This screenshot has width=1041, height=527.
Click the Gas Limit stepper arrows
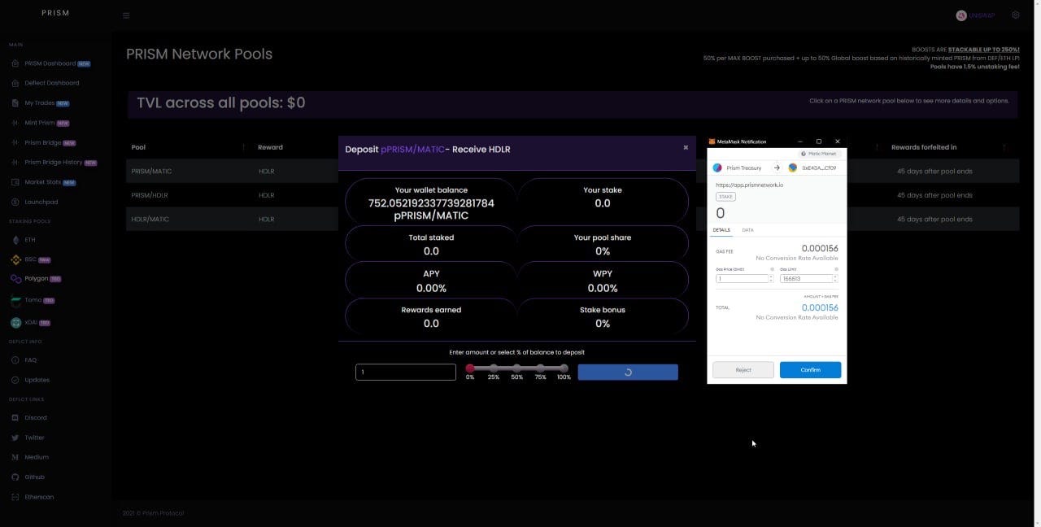point(835,278)
